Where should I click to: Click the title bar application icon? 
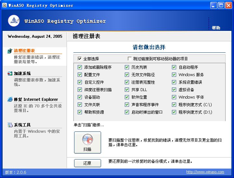click(x=5, y=5)
